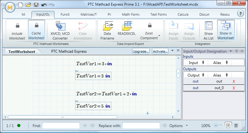Click inside the Replace with input field
Viewport: 248px width, 133px height.
coord(141,125)
